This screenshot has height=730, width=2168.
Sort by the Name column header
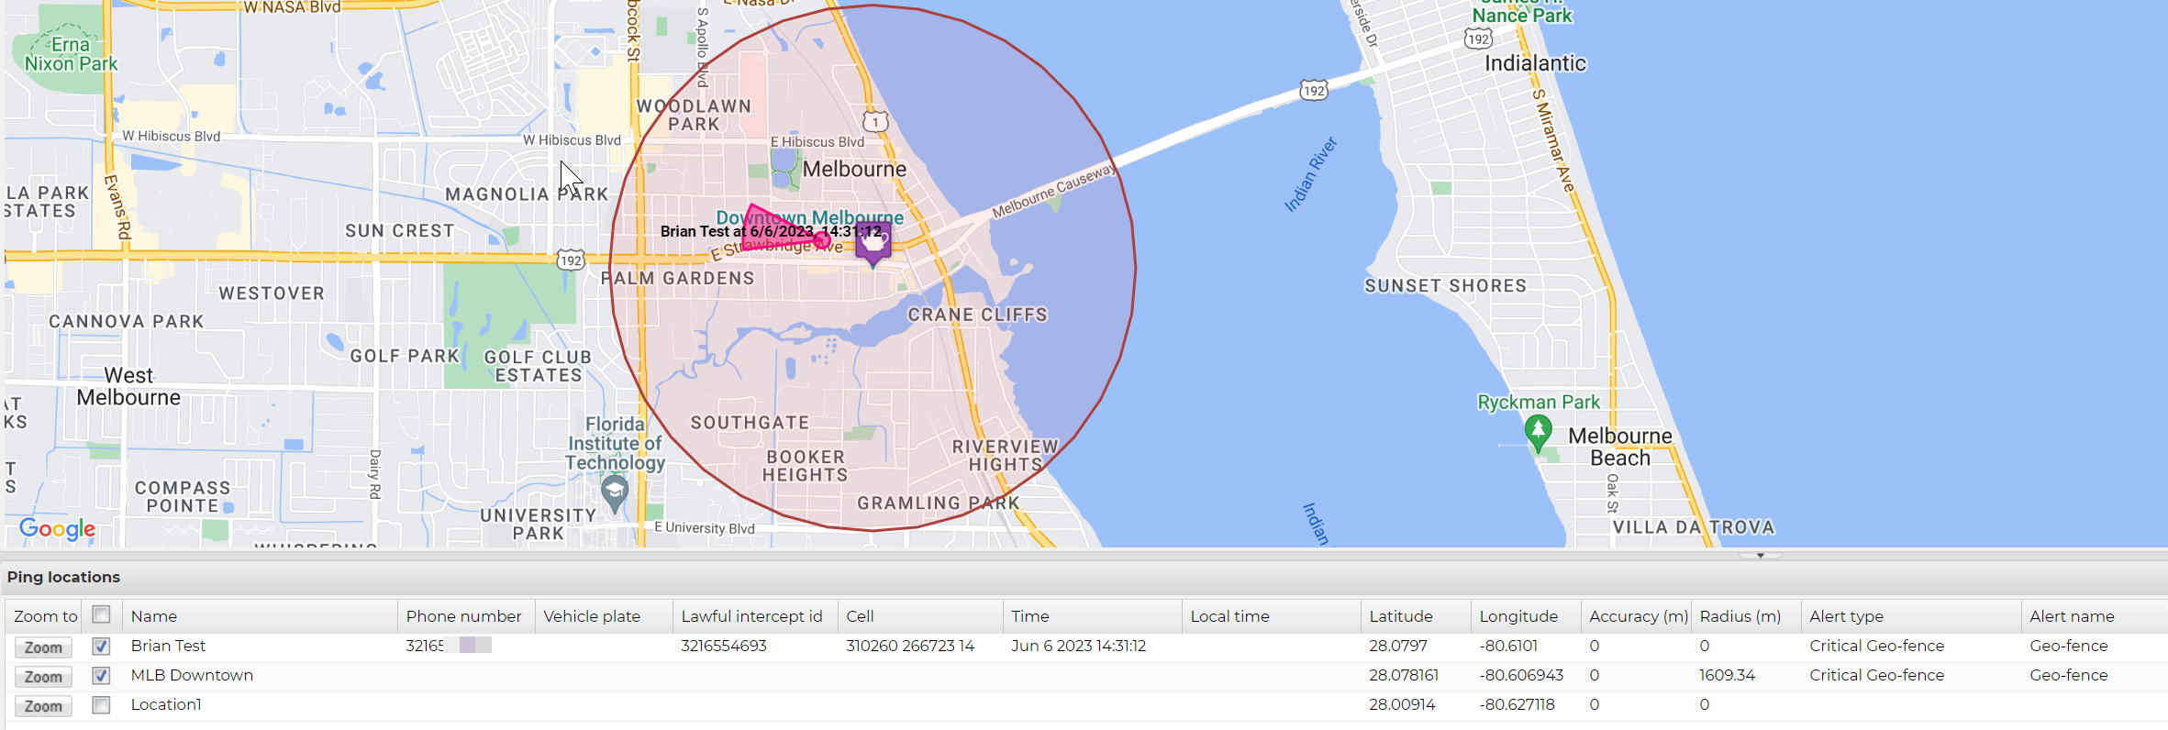point(154,616)
